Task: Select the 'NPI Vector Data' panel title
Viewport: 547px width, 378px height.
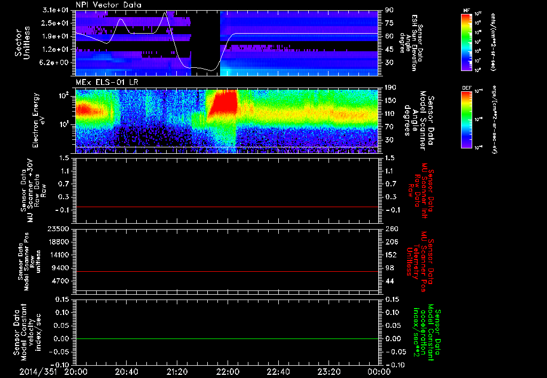Action: (108, 5)
